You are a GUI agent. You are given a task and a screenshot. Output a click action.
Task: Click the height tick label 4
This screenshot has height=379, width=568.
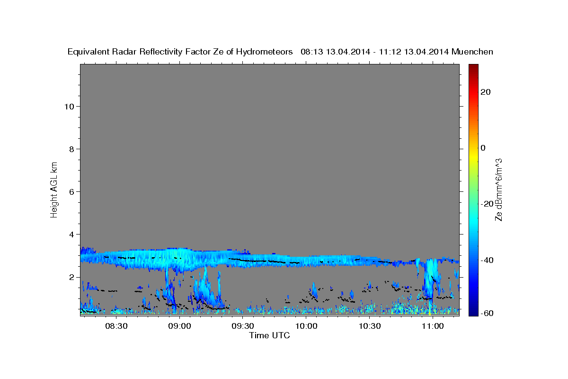[71, 234]
